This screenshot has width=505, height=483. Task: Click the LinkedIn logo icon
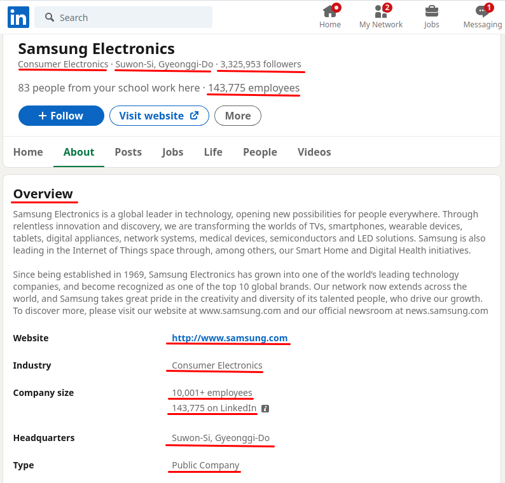click(x=18, y=17)
